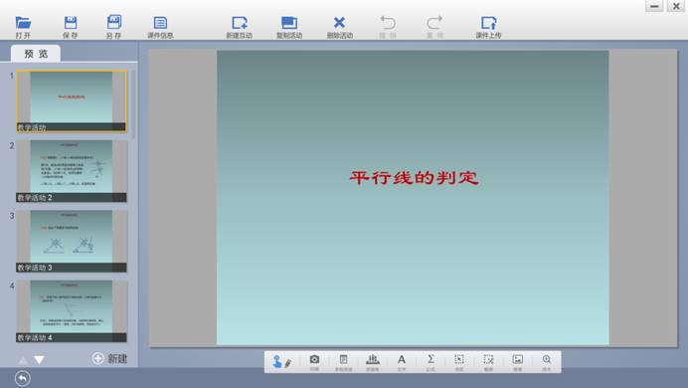
Task: Select thumbnail 教学活动 4
Action: 72,311
